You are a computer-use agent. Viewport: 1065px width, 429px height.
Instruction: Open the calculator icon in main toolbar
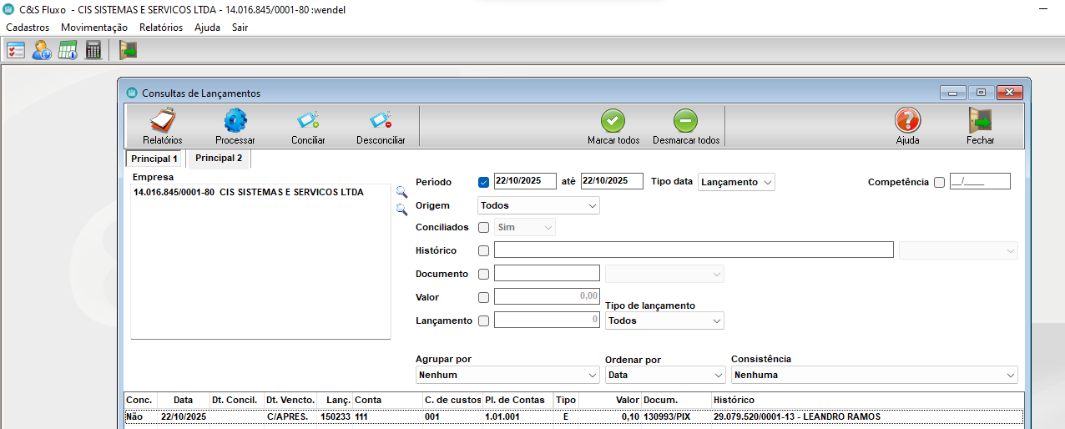(x=93, y=51)
